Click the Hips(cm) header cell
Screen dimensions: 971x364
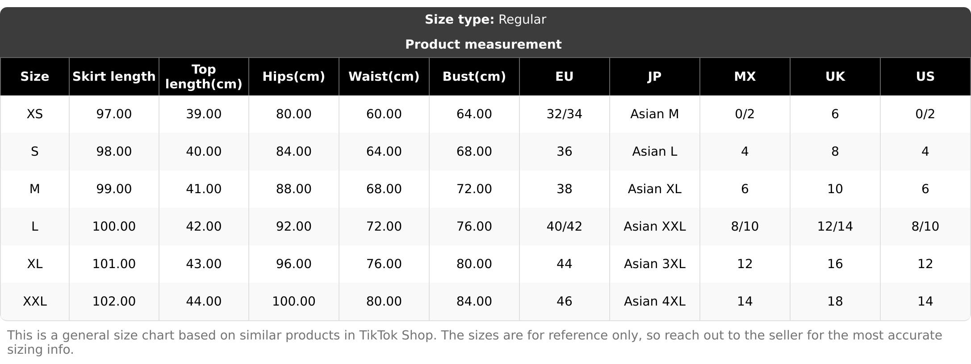click(x=293, y=77)
